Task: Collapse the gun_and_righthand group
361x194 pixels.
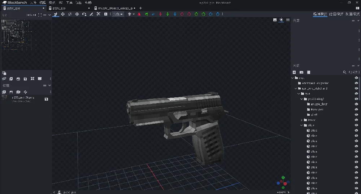Action: (296, 88)
